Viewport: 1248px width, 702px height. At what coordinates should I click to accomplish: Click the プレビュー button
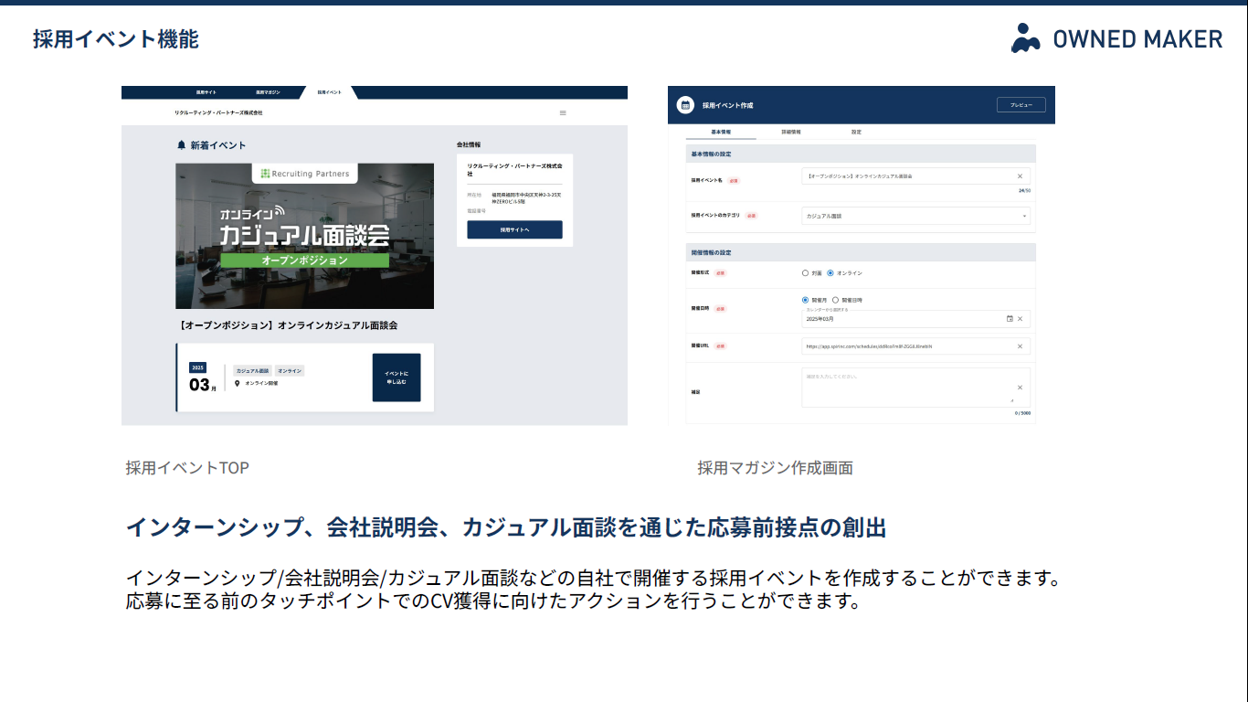coord(1021,105)
